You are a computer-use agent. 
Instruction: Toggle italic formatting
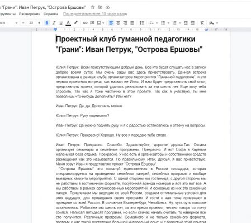(x=54, y=23)
